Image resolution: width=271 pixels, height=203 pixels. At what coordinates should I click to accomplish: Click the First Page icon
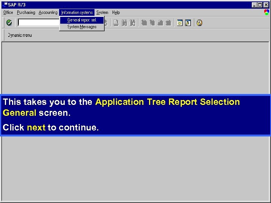pos(144,23)
